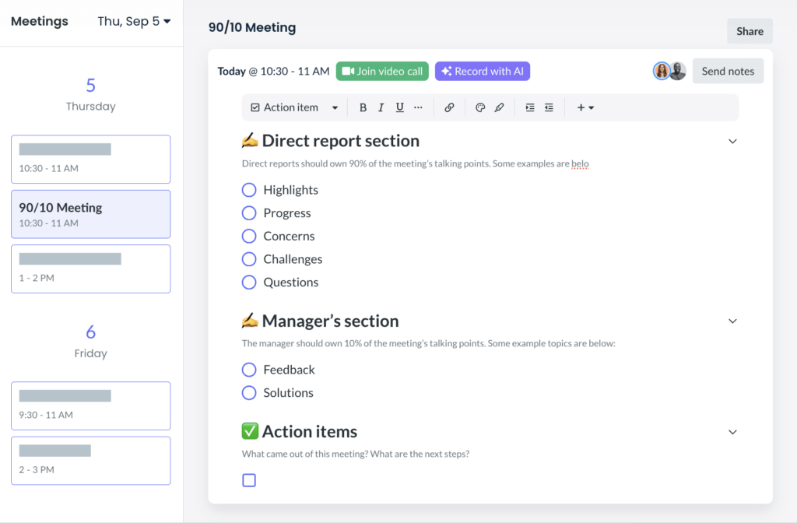This screenshot has height=523, width=797.
Task: Click the Meetings sidebar title
Action: pos(40,21)
